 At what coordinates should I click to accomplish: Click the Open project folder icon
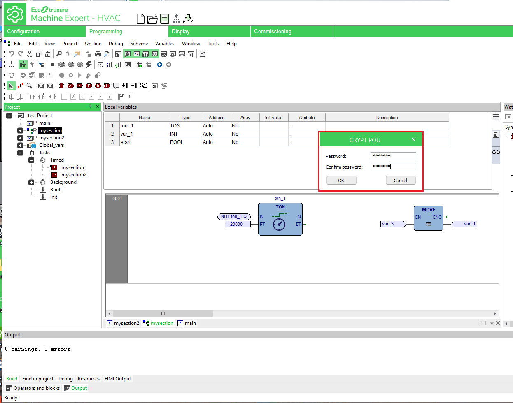point(152,19)
